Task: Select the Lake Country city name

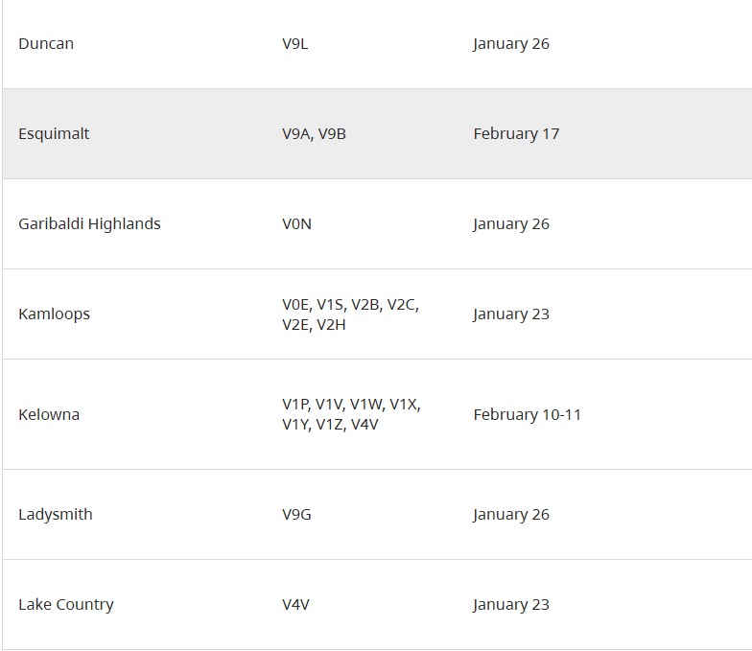Action: (66, 605)
